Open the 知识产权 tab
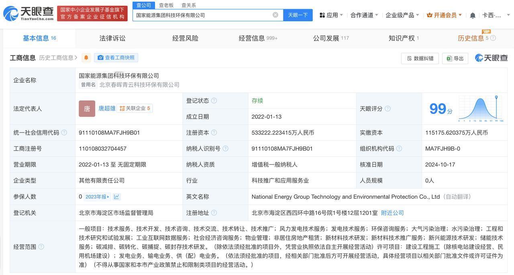 pos(404,38)
